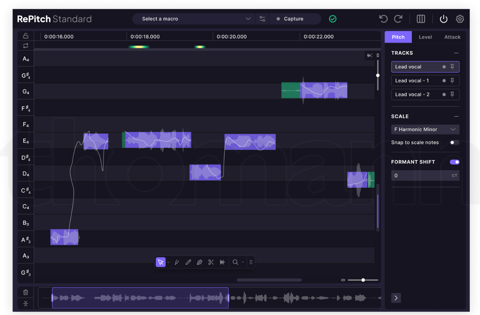This screenshot has width=480, height=315.
Task: Open the F Harmonic Minor scale dropdown
Action: 425,129
